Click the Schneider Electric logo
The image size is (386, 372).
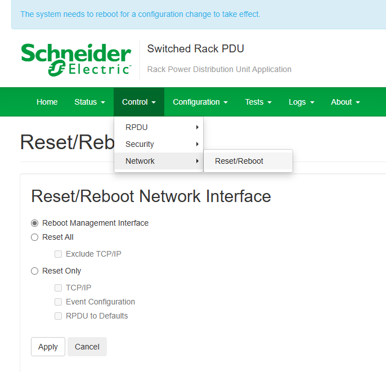(76, 59)
